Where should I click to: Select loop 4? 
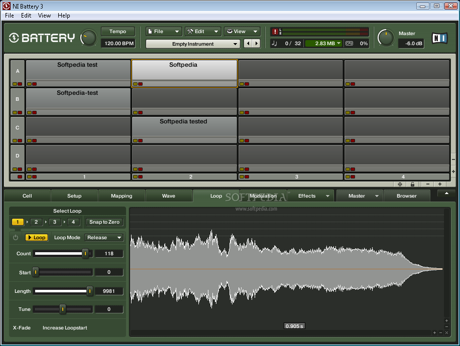click(73, 222)
